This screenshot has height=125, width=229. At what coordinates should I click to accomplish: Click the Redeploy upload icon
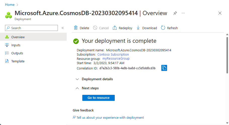(x=115, y=28)
